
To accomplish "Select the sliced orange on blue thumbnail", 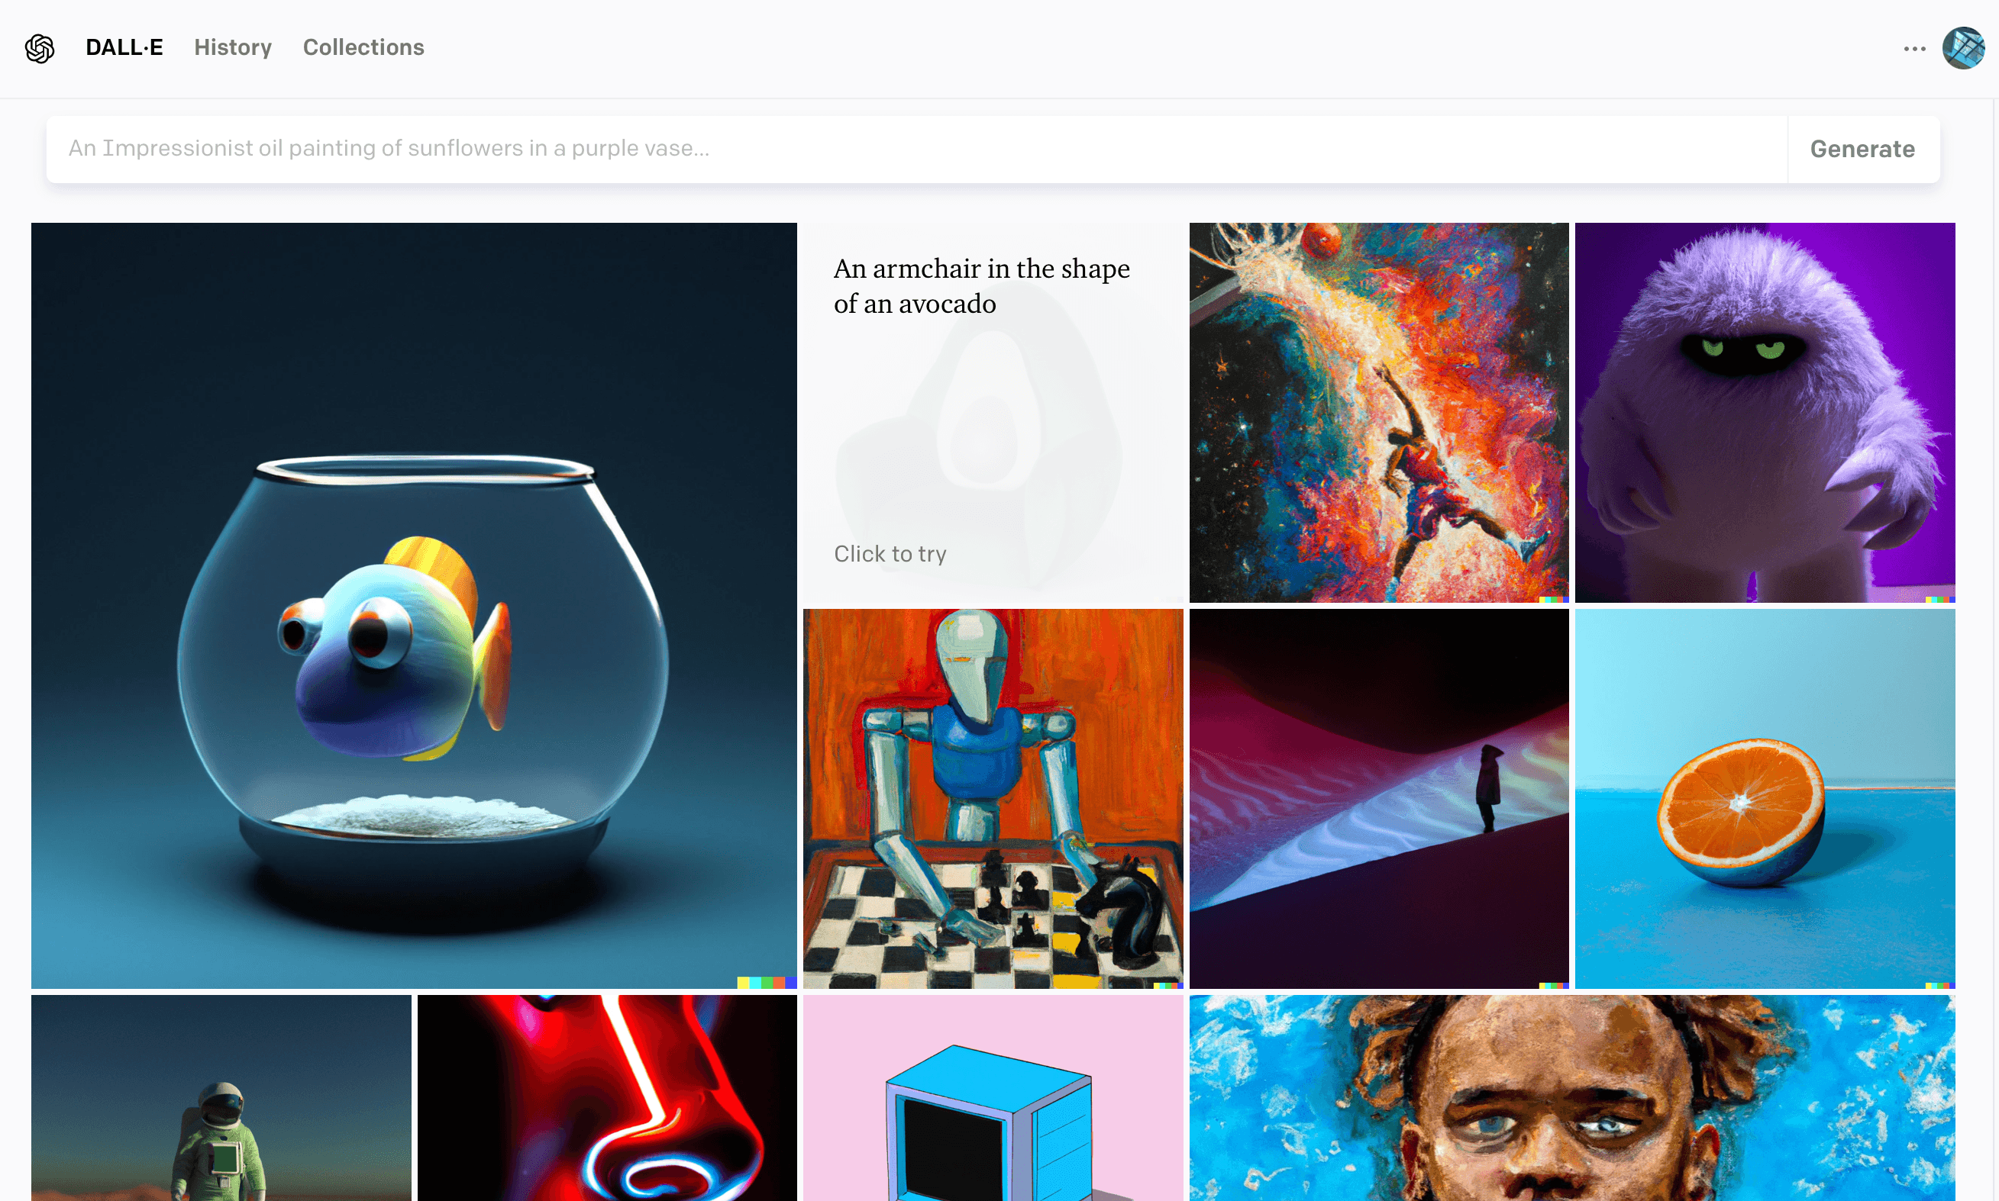I will pyautogui.click(x=1763, y=799).
